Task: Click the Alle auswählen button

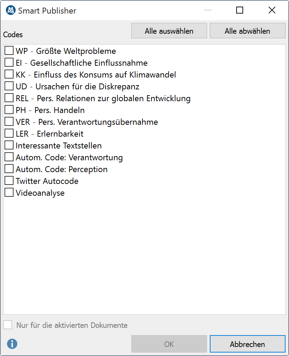Action: [169, 31]
